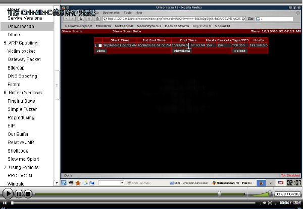Image resolution: width=303 pixels, height=209 pixels.
Task: Click the Start Time column header
Action: point(120,40)
